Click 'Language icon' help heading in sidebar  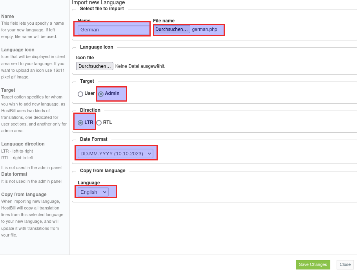tap(18, 50)
